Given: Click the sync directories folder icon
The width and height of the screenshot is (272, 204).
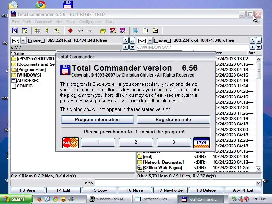Looking at the screenshot, I should click(155, 31).
